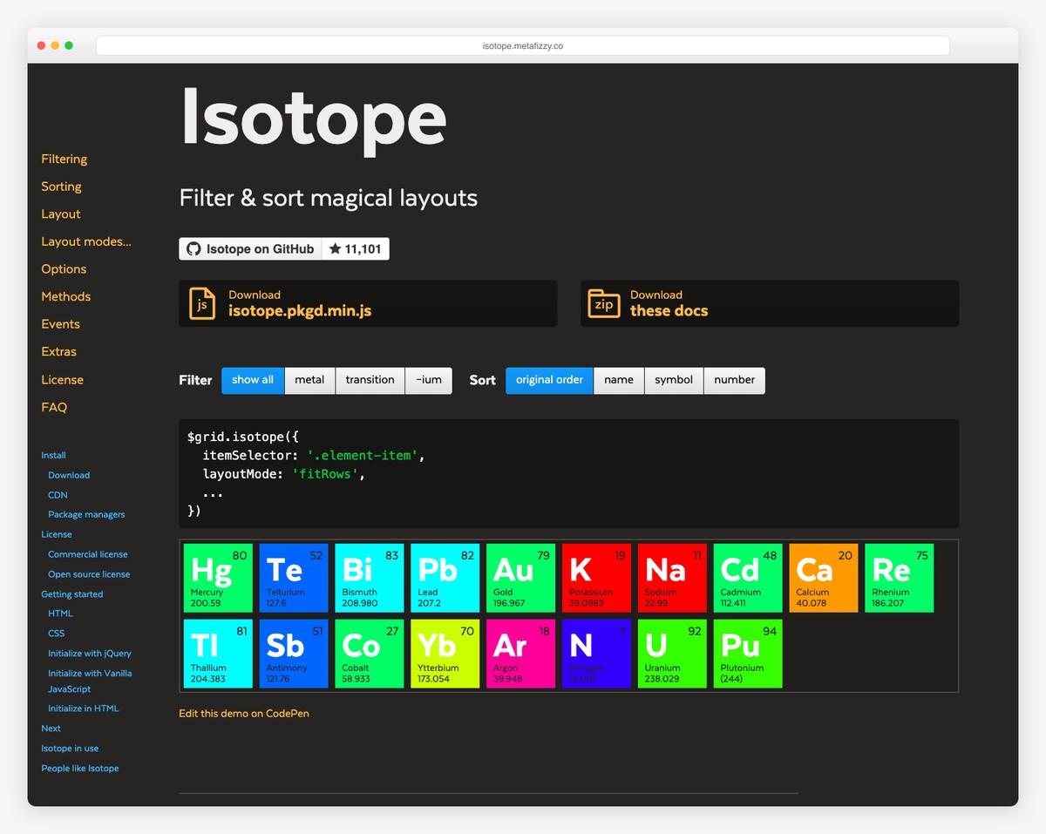
Task: Click the GitHub octocat icon
Action: pos(194,248)
